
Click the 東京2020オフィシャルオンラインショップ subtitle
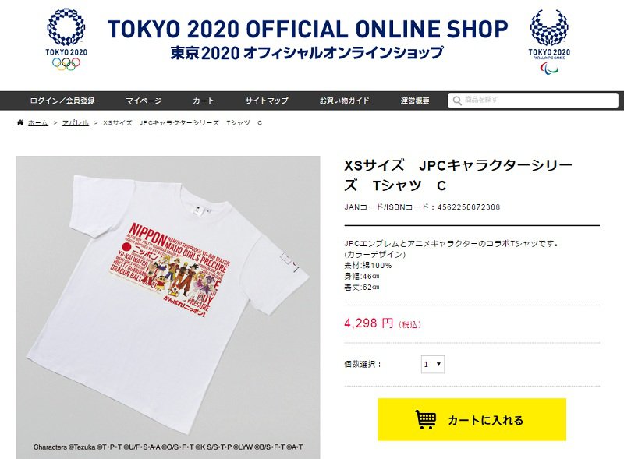(307, 53)
